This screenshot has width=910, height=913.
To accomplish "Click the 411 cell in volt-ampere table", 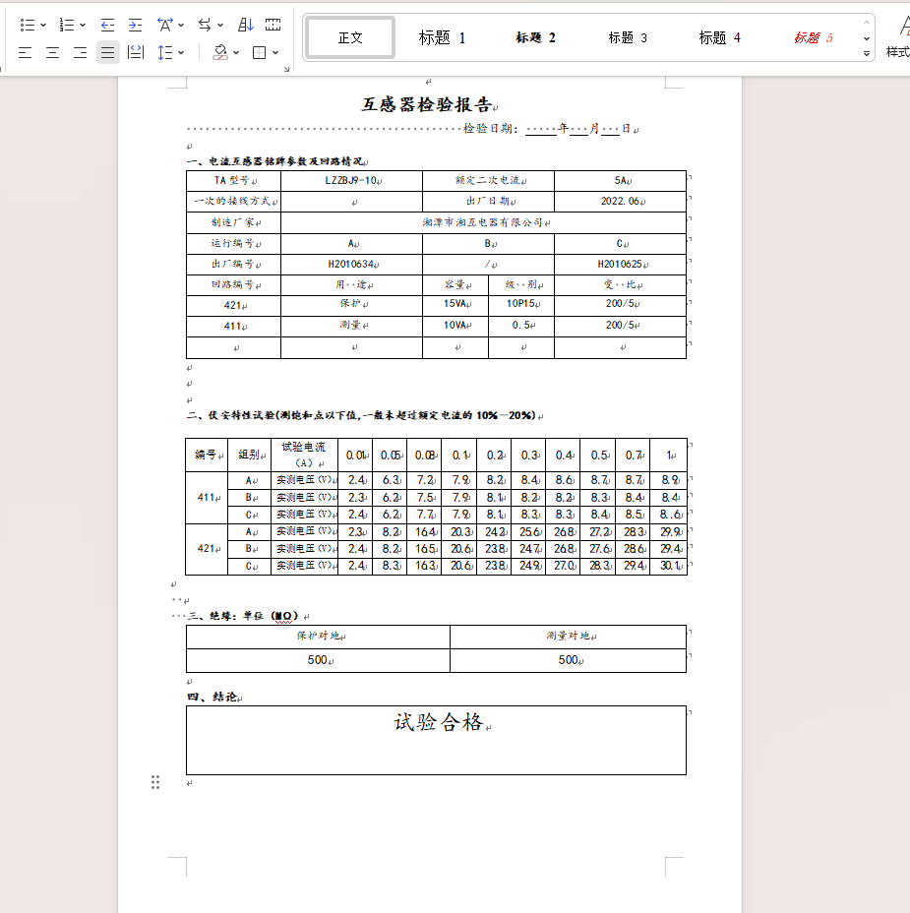I will coord(207,498).
